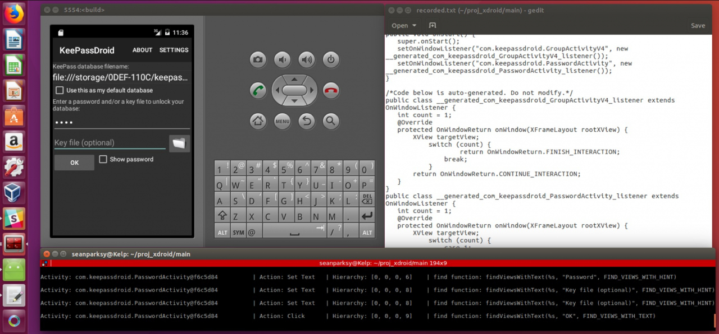Image resolution: width=719 pixels, height=334 pixels.
Task: Click the left ALT key on emulator keyboard
Action: (x=222, y=231)
